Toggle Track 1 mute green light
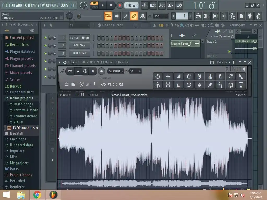 click(229, 51)
